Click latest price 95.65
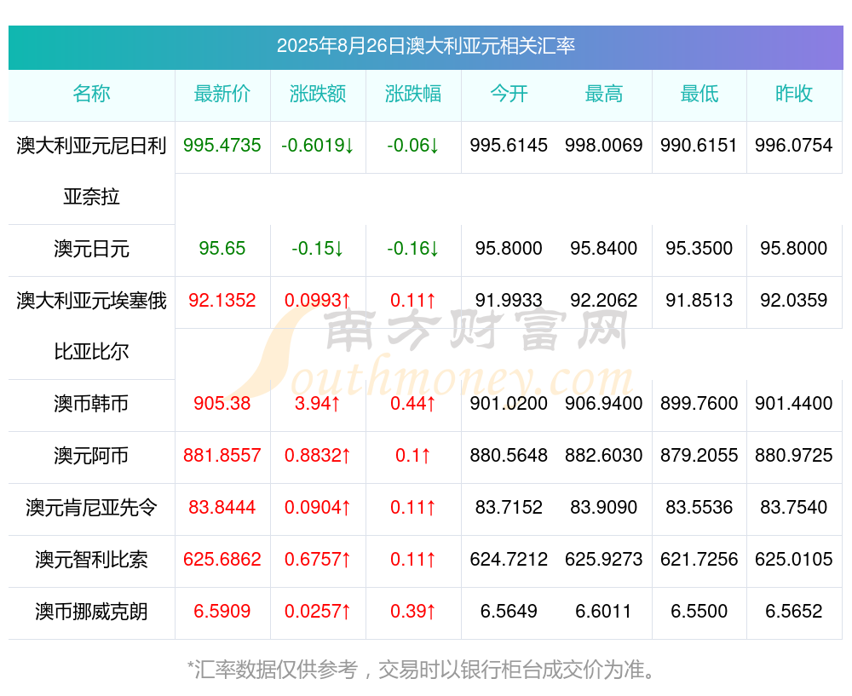852x696 pixels. click(222, 249)
